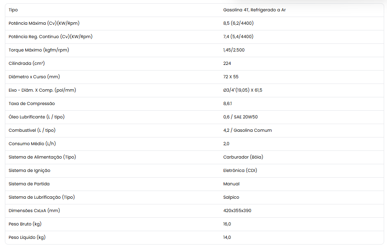The image size is (387, 249).
Task: Select the Salpico lubrication value
Action: pos(231,197)
